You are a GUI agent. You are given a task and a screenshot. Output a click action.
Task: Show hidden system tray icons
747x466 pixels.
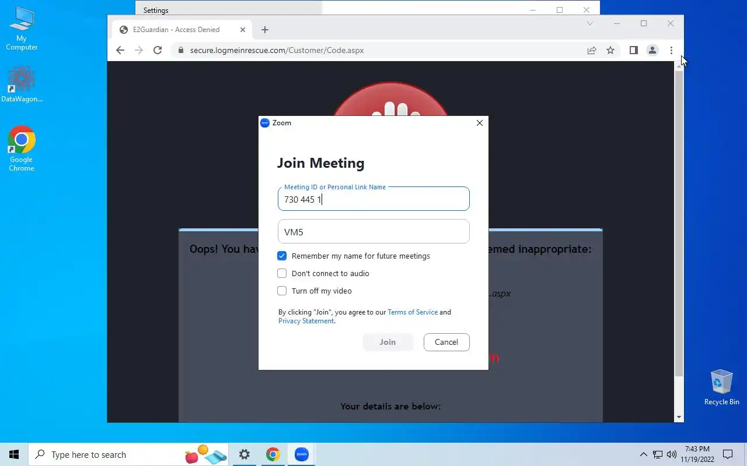pyautogui.click(x=644, y=454)
